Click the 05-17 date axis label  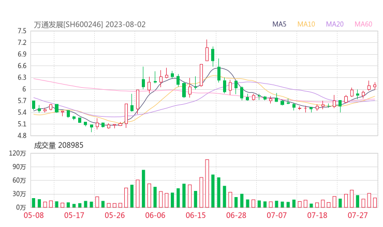tap(74, 215)
